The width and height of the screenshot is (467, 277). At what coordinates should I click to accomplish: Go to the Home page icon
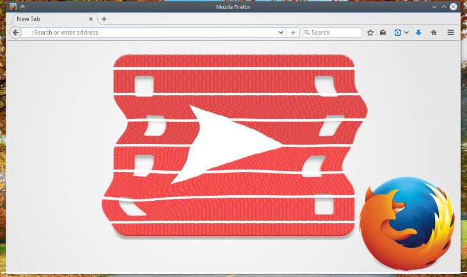point(433,33)
